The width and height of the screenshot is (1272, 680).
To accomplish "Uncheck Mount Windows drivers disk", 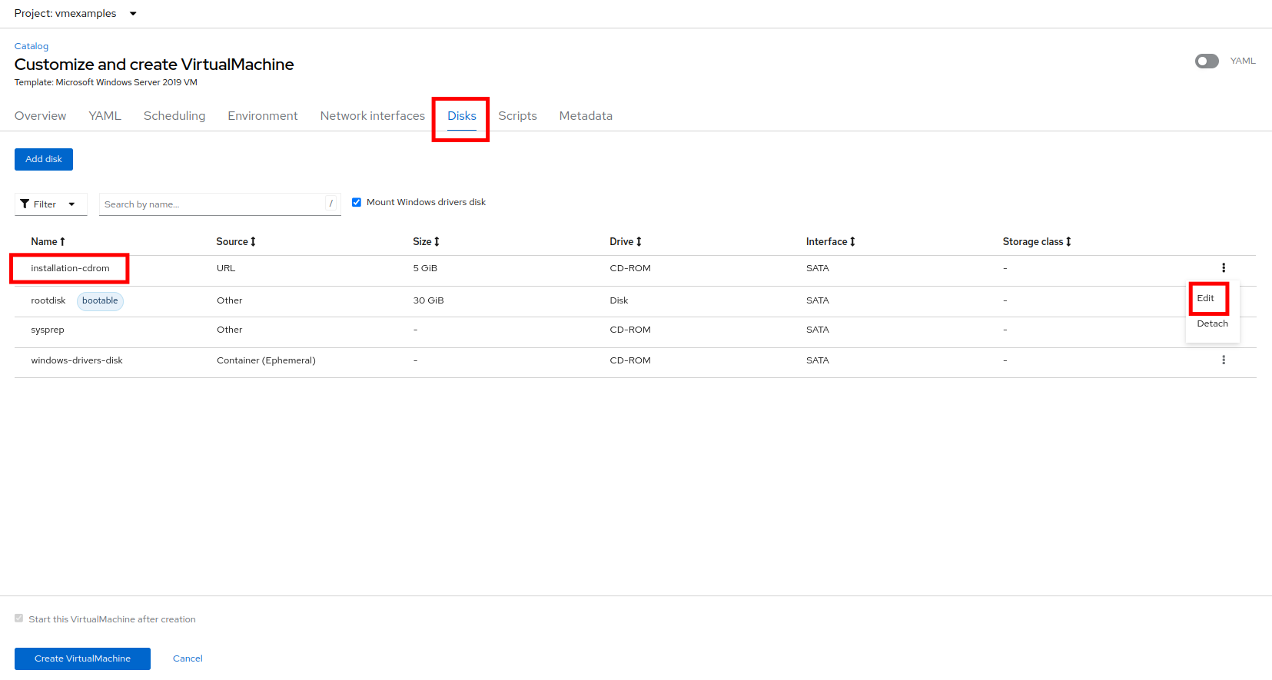I will click(357, 203).
